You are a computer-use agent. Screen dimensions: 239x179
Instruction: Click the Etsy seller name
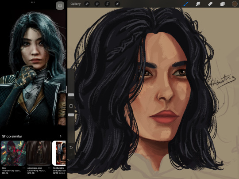(x=4, y=168)
